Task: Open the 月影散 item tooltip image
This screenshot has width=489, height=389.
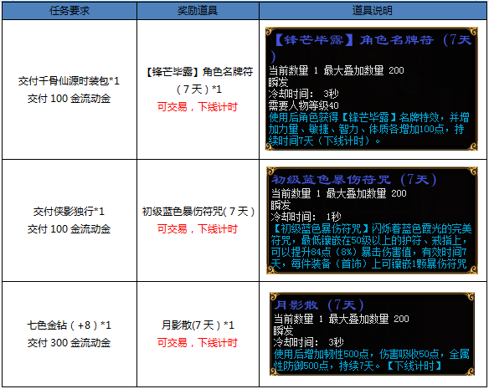Action: click(x=372, y=334)
